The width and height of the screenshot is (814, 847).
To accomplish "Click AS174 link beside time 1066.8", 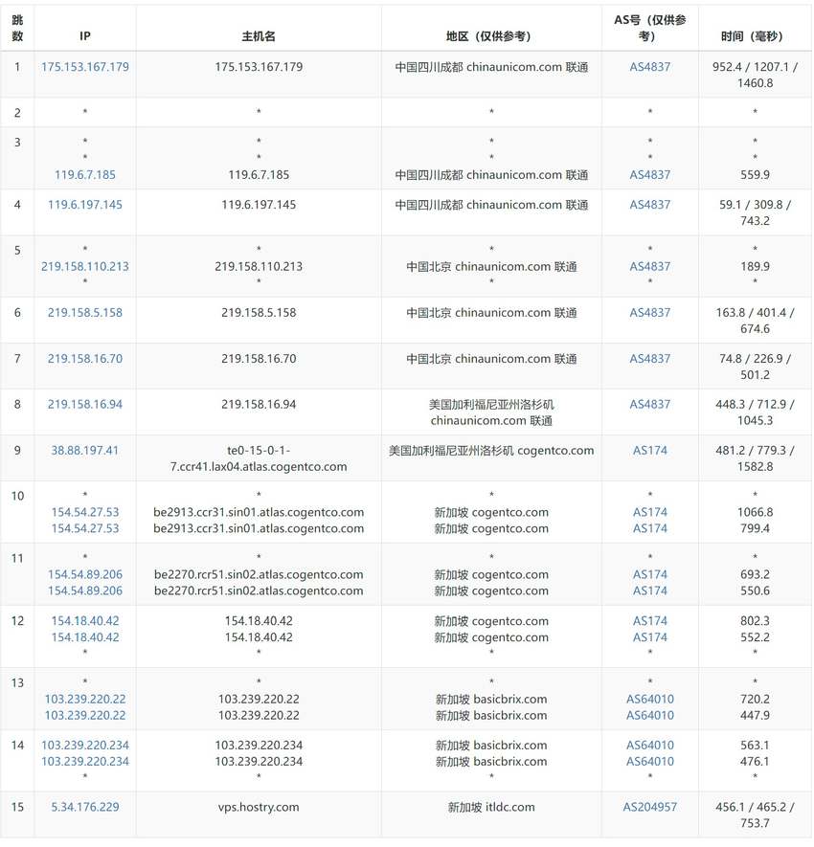I will click(649, 512).
